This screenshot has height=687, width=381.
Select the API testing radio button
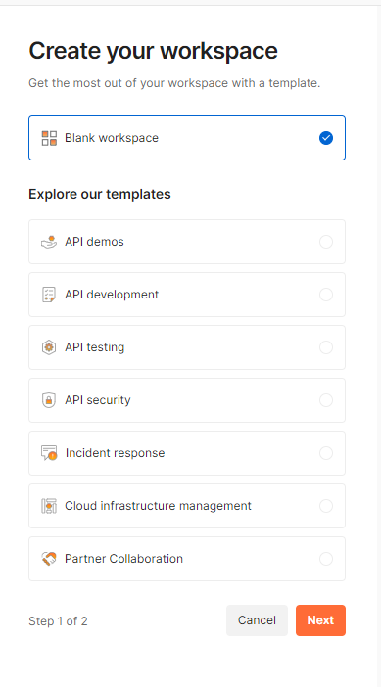click(326, 347)
